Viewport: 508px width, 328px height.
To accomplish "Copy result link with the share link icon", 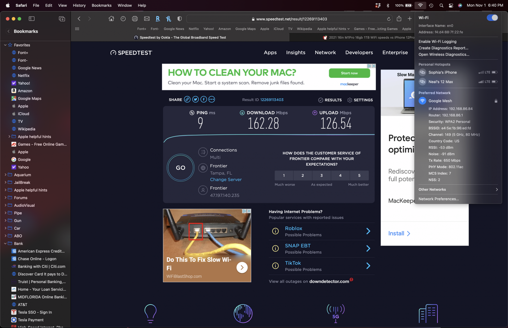I will pyautogui.click(x=187, y=99).
